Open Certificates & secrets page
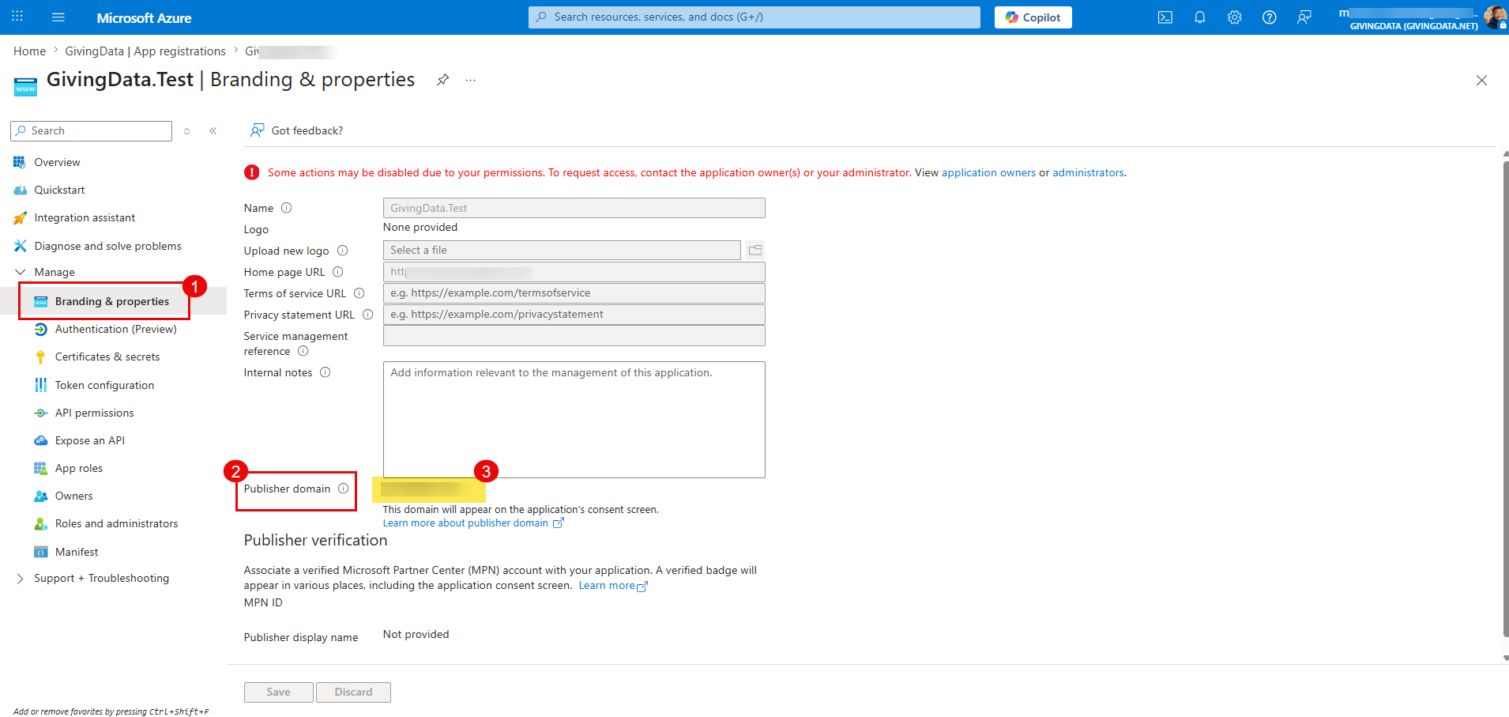This screenshot has height=717, width=1509. (x=107, y=357)
